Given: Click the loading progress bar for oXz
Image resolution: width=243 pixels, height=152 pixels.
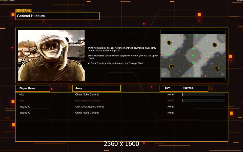Looking at the screenshot, I should [204, 94].
